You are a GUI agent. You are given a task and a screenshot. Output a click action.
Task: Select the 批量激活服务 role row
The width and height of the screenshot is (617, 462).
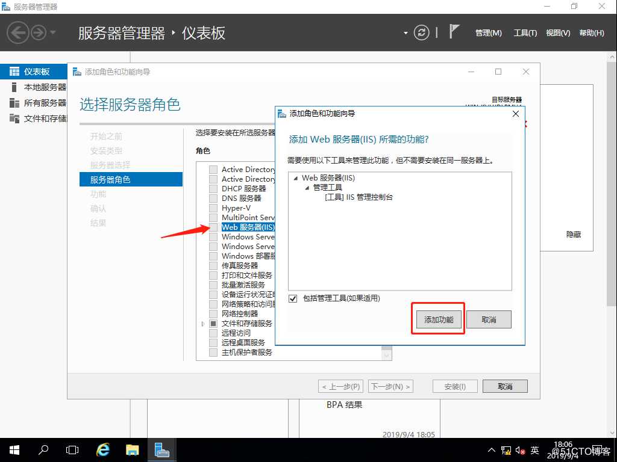pyautogui.click(x=243, y=285)
